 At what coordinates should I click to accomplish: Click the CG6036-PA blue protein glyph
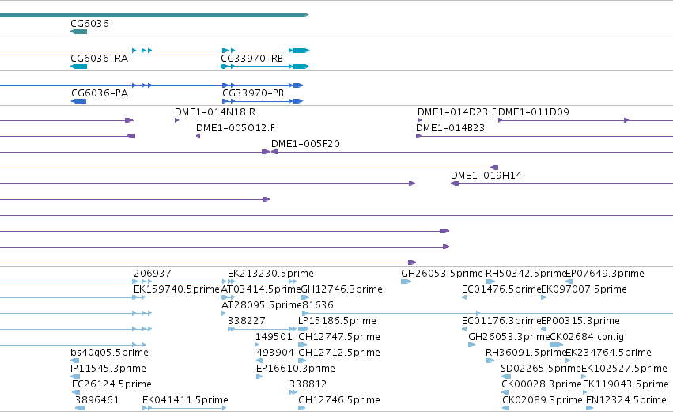pyautogui.click(x=79, y=101)
